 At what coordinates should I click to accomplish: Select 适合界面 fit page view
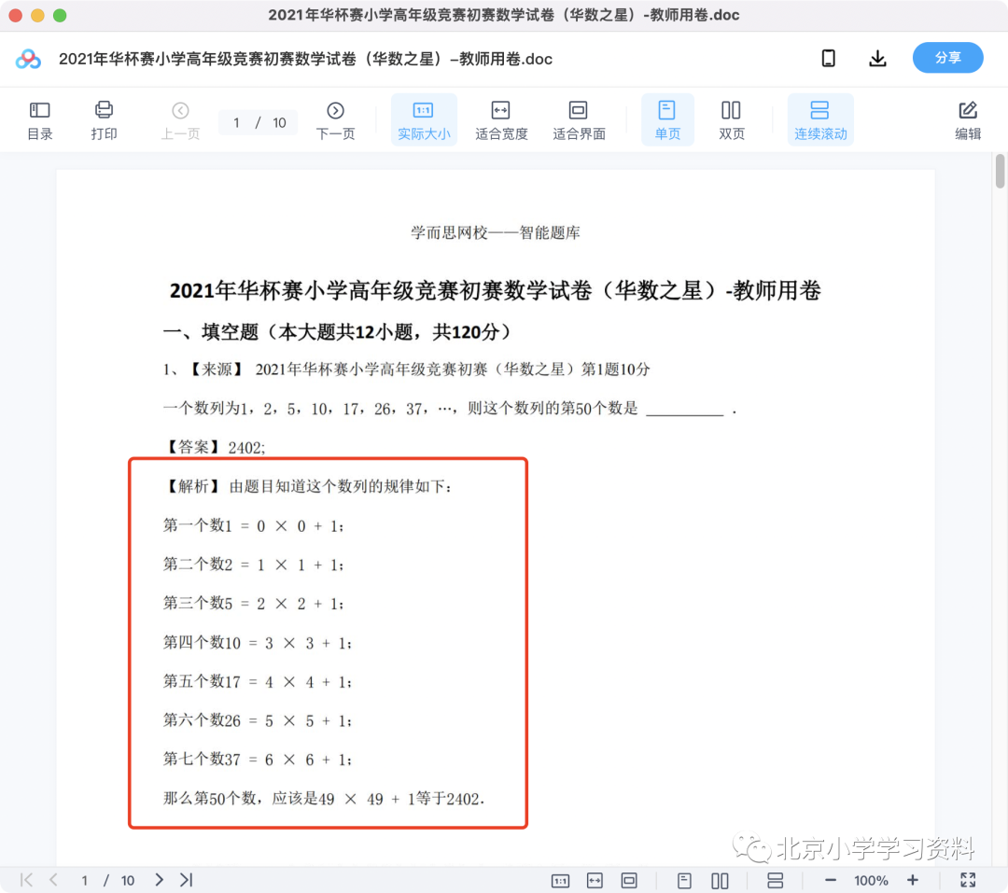tap(579, 120)
